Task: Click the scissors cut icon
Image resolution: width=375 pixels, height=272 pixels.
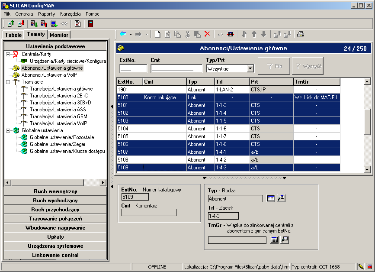Action: pos(188,34)
